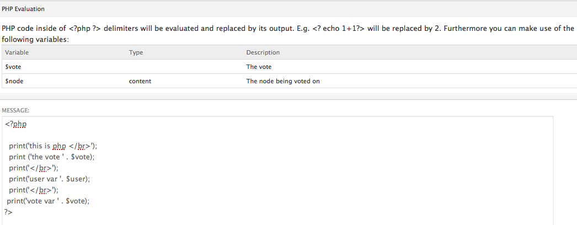Click the Type column header
The width and height of the screenshot is (577, 225).
point(136,52)
